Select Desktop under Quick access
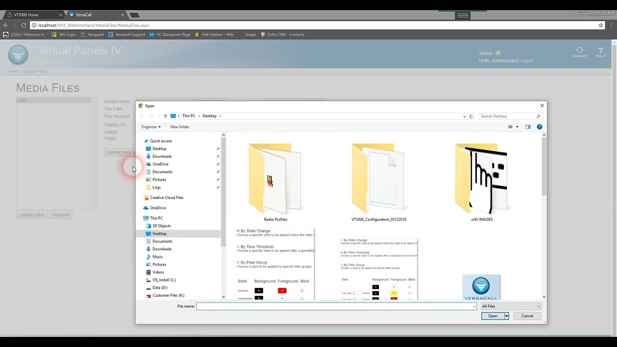 pos(159,148)
